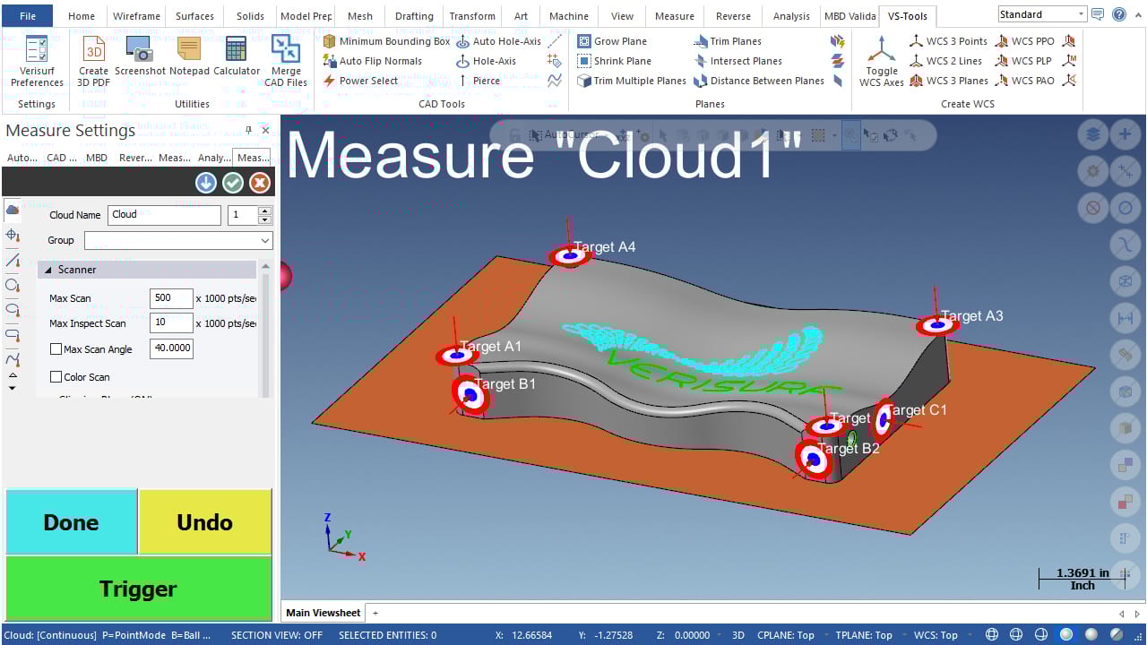Open the File menu
This screenshot has width=1147, height=645.
(28, 15)
